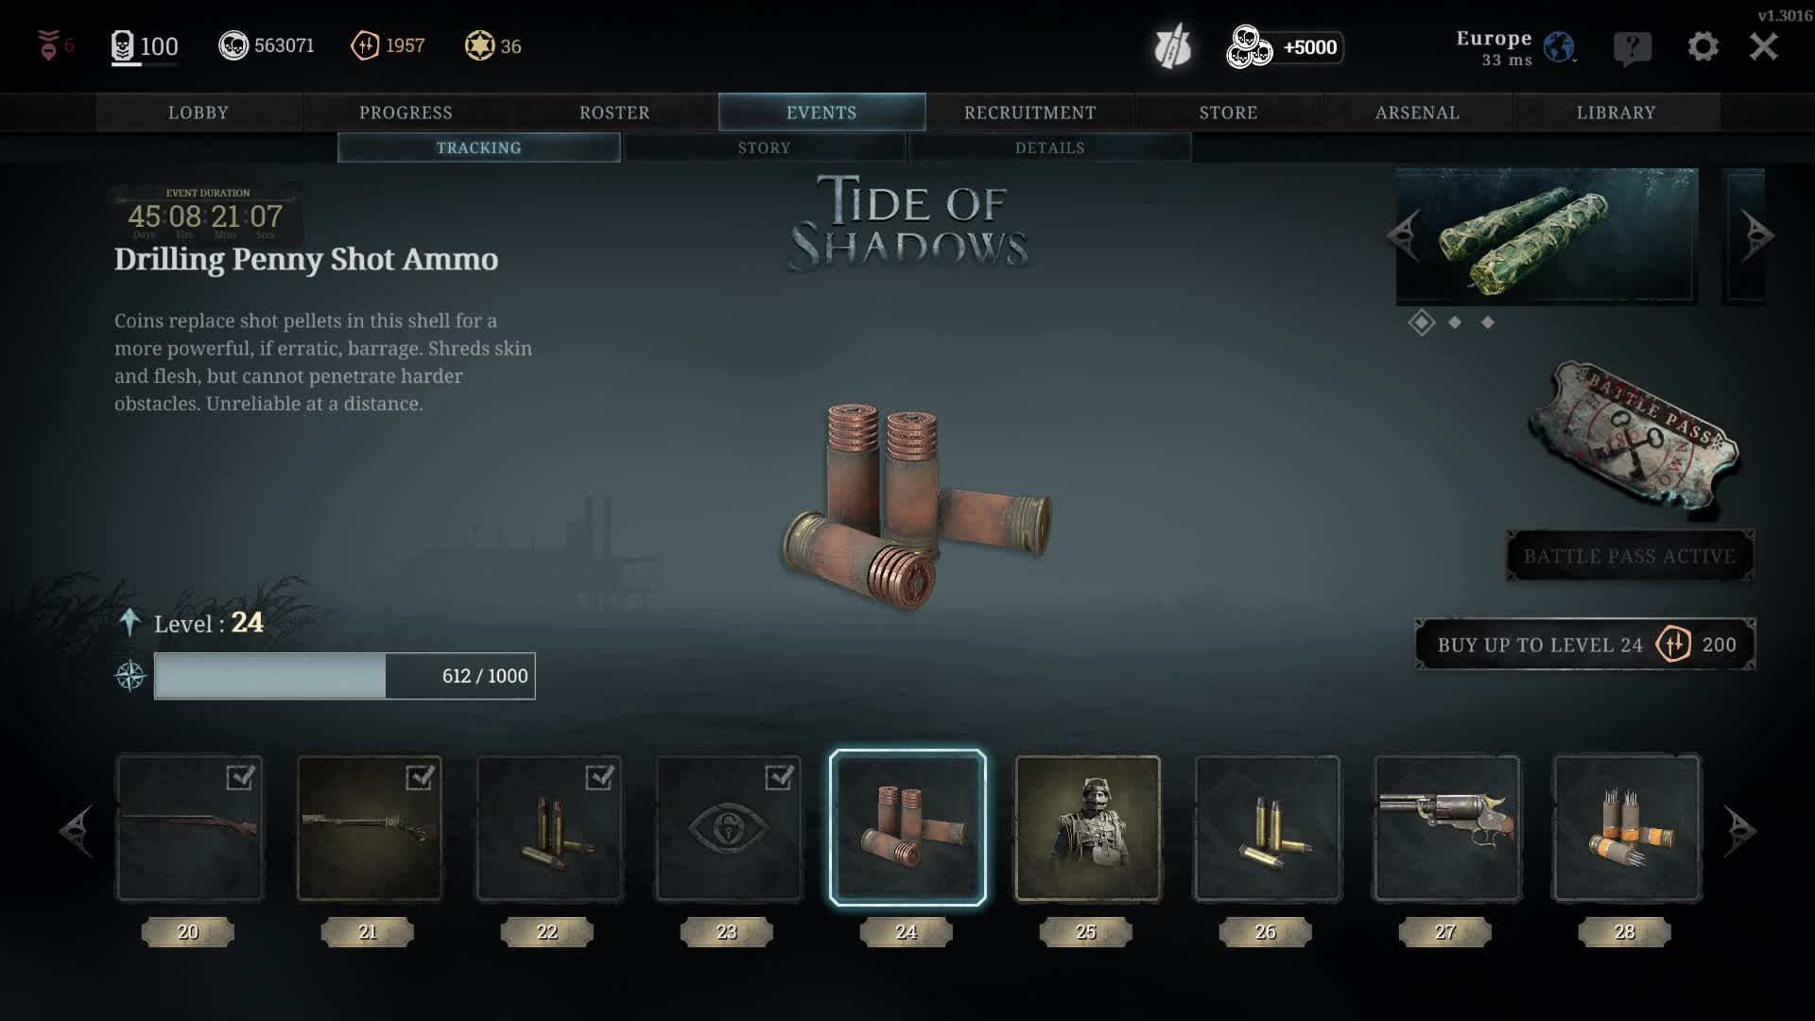
Task: Select the crossed-out weapon icon in top bar
Action: 1172,46
